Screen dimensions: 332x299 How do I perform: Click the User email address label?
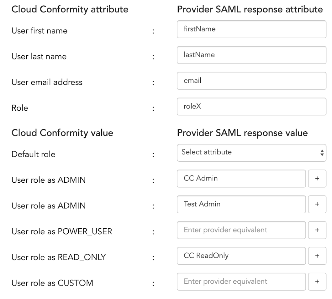(47, 82)
